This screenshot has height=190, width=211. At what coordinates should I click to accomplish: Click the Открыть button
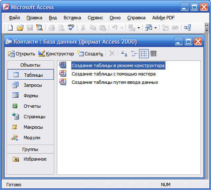(21, 54)
